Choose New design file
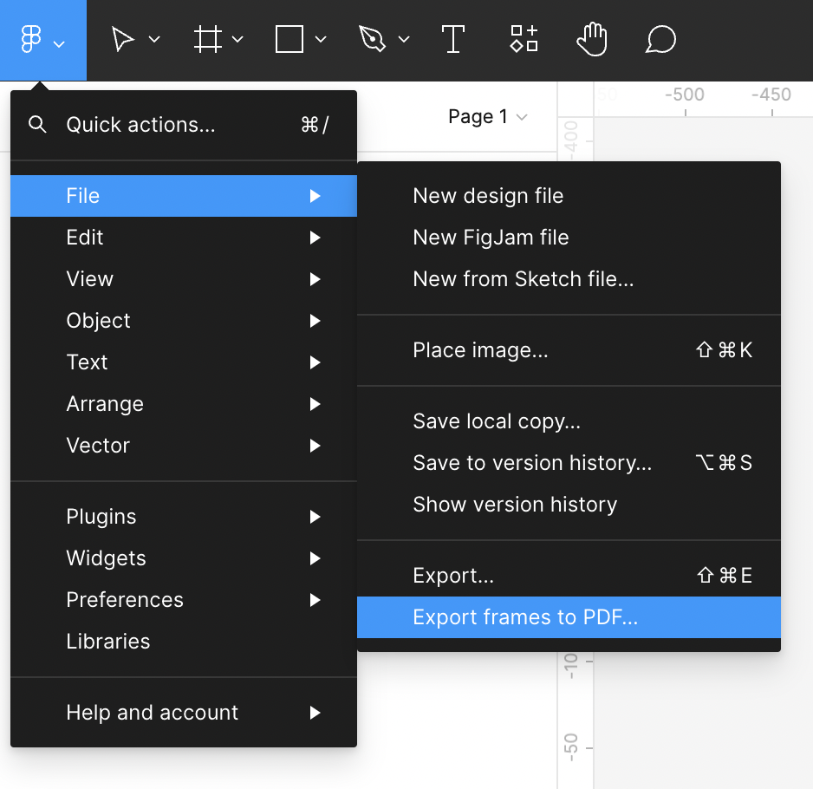 [569, 196]
